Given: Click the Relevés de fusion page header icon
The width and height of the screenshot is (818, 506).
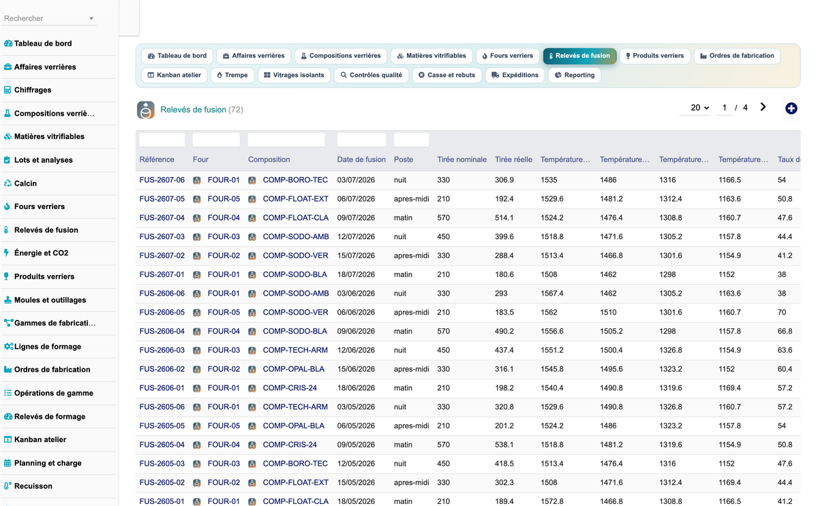Looking at the screenshot, I should click(146, 110).
